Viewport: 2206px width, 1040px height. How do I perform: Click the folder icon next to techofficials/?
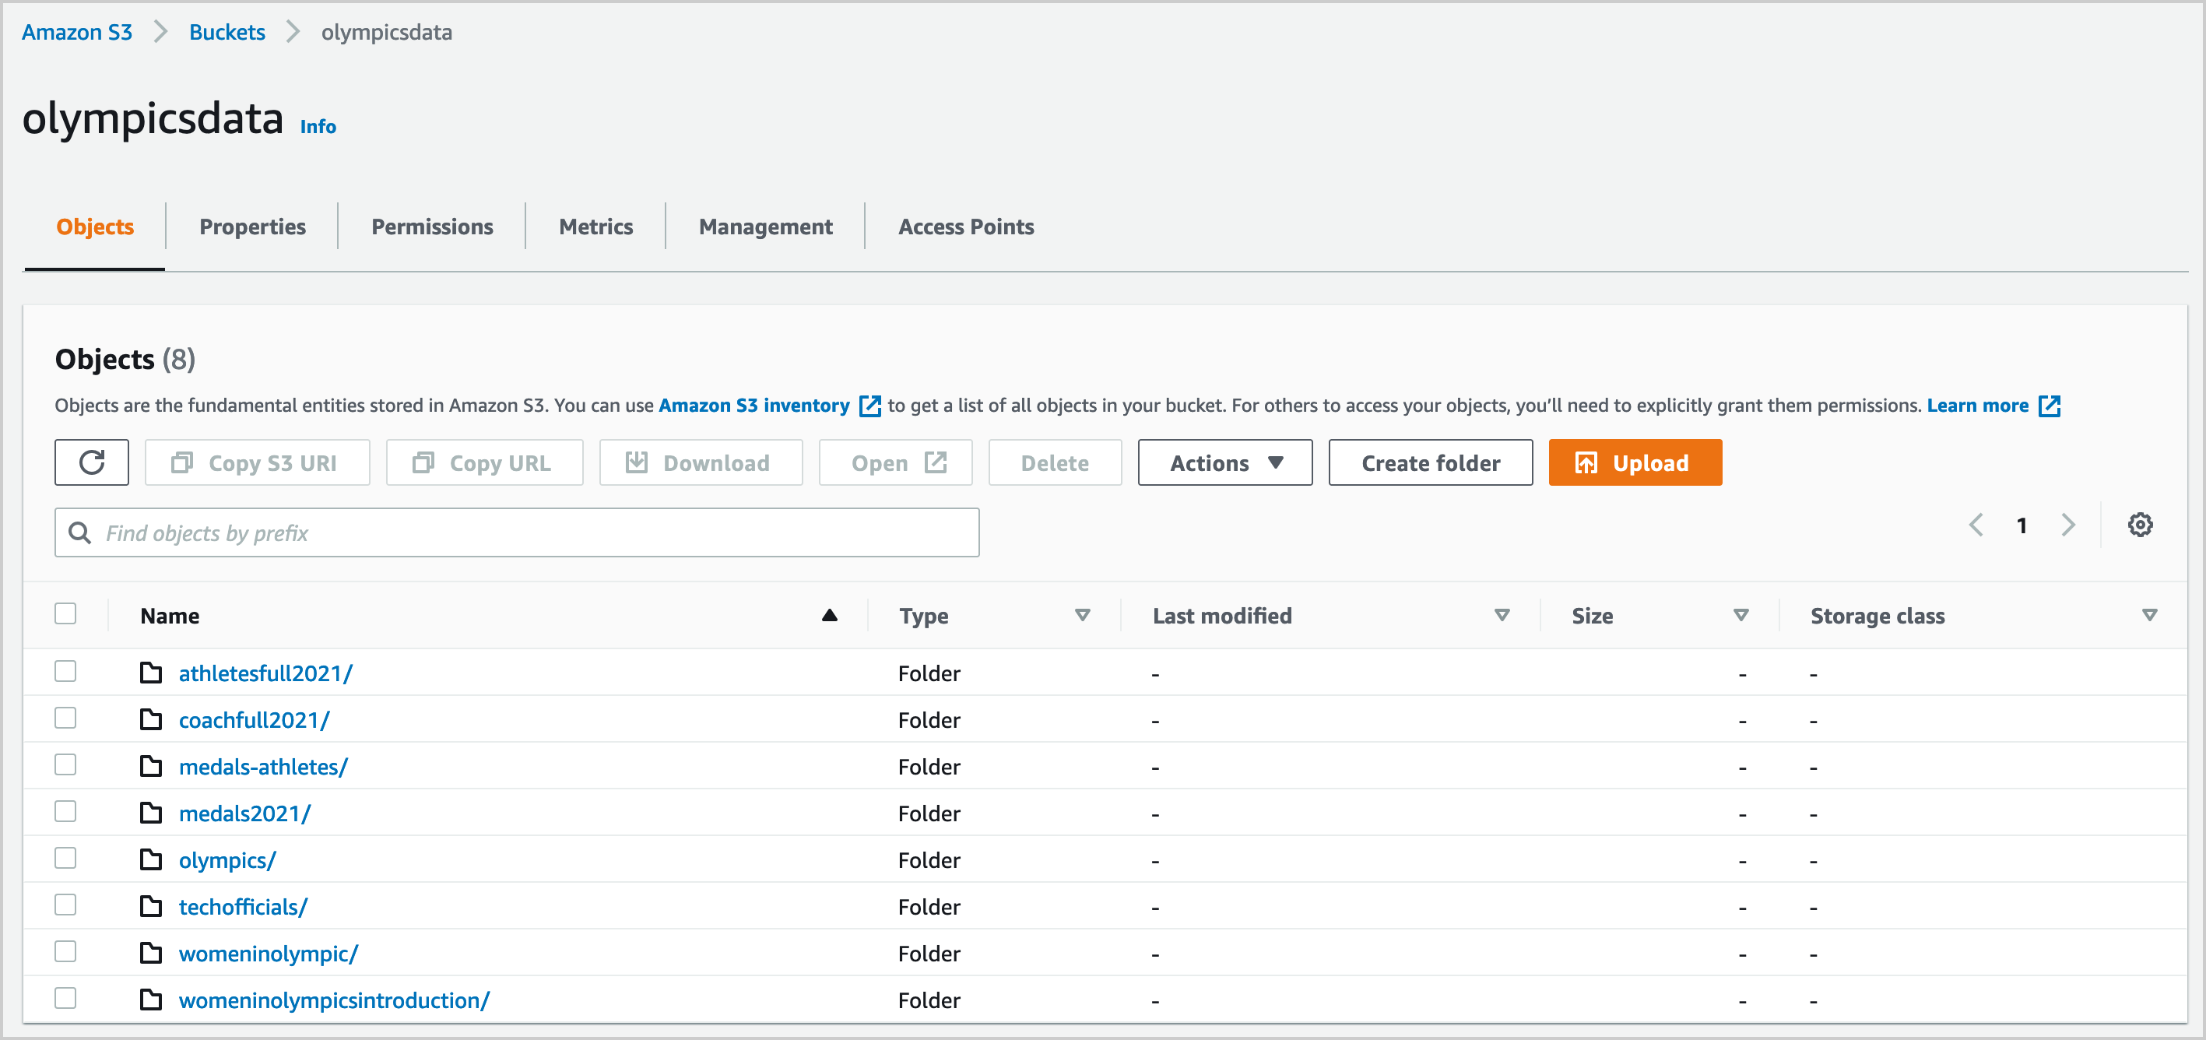151,906
